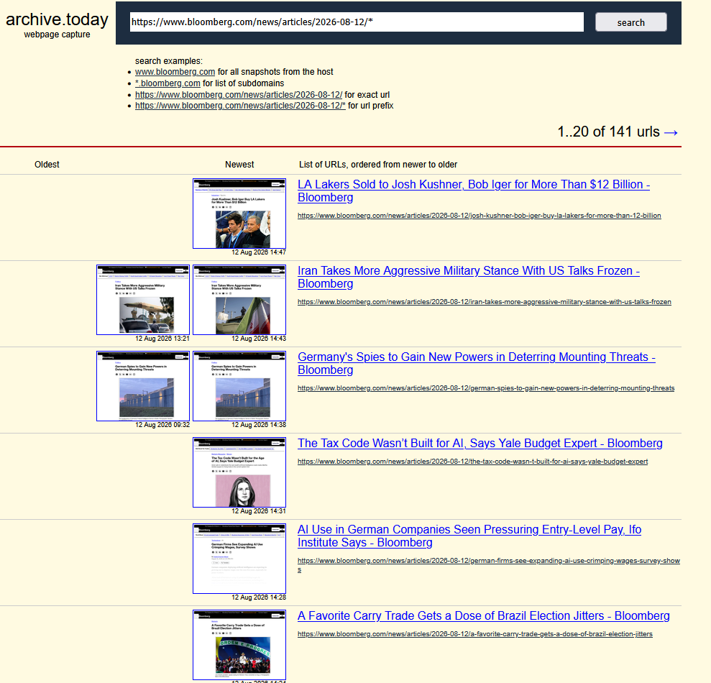The height and width of the screenshot is (683, 711).
Task: Click the 'webpage capture' subtitle text
Action: [57, 35]
